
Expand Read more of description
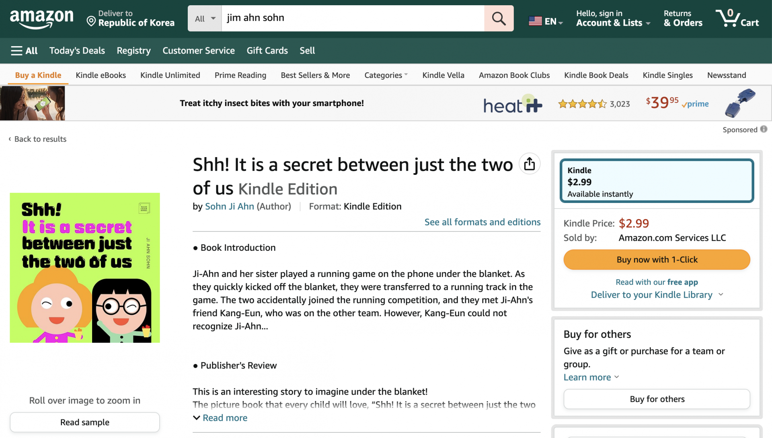point(220,418)
